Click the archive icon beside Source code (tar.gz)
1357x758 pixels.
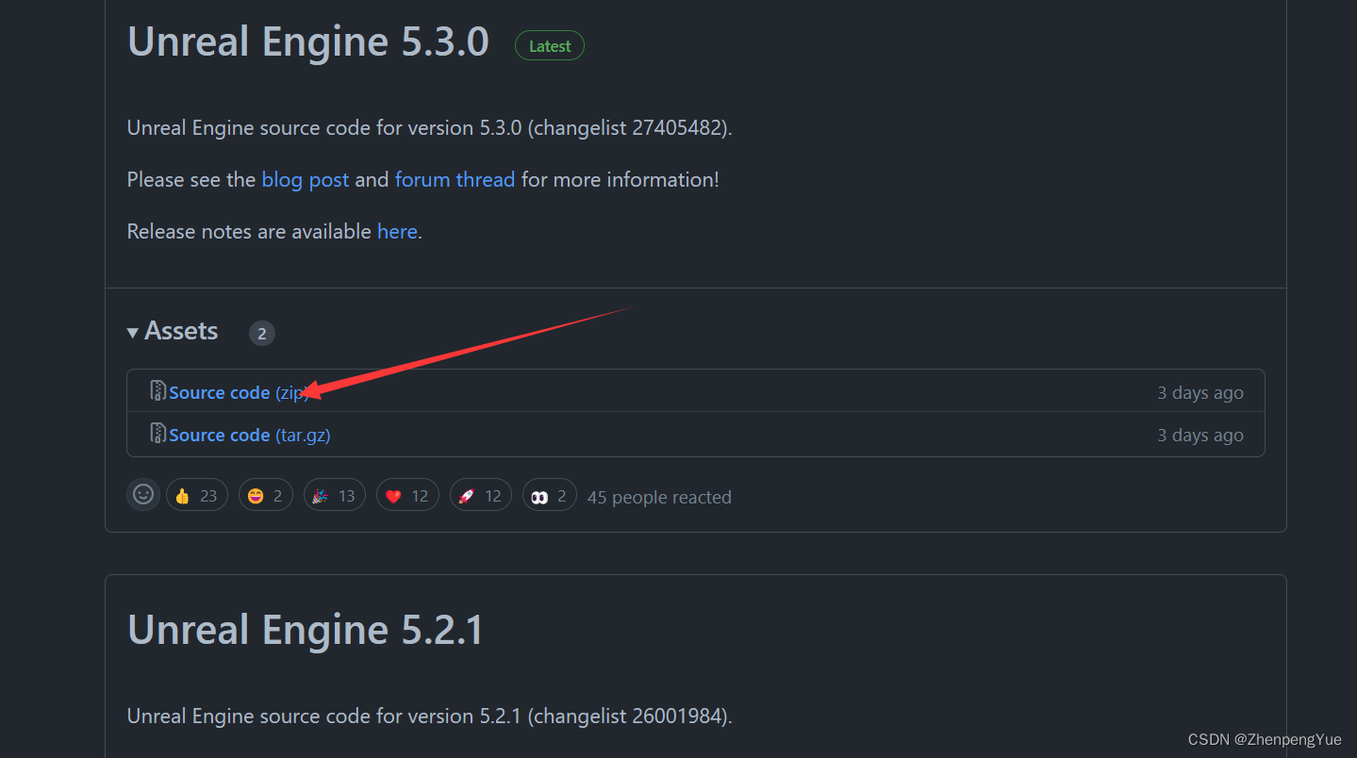(158, 433)
